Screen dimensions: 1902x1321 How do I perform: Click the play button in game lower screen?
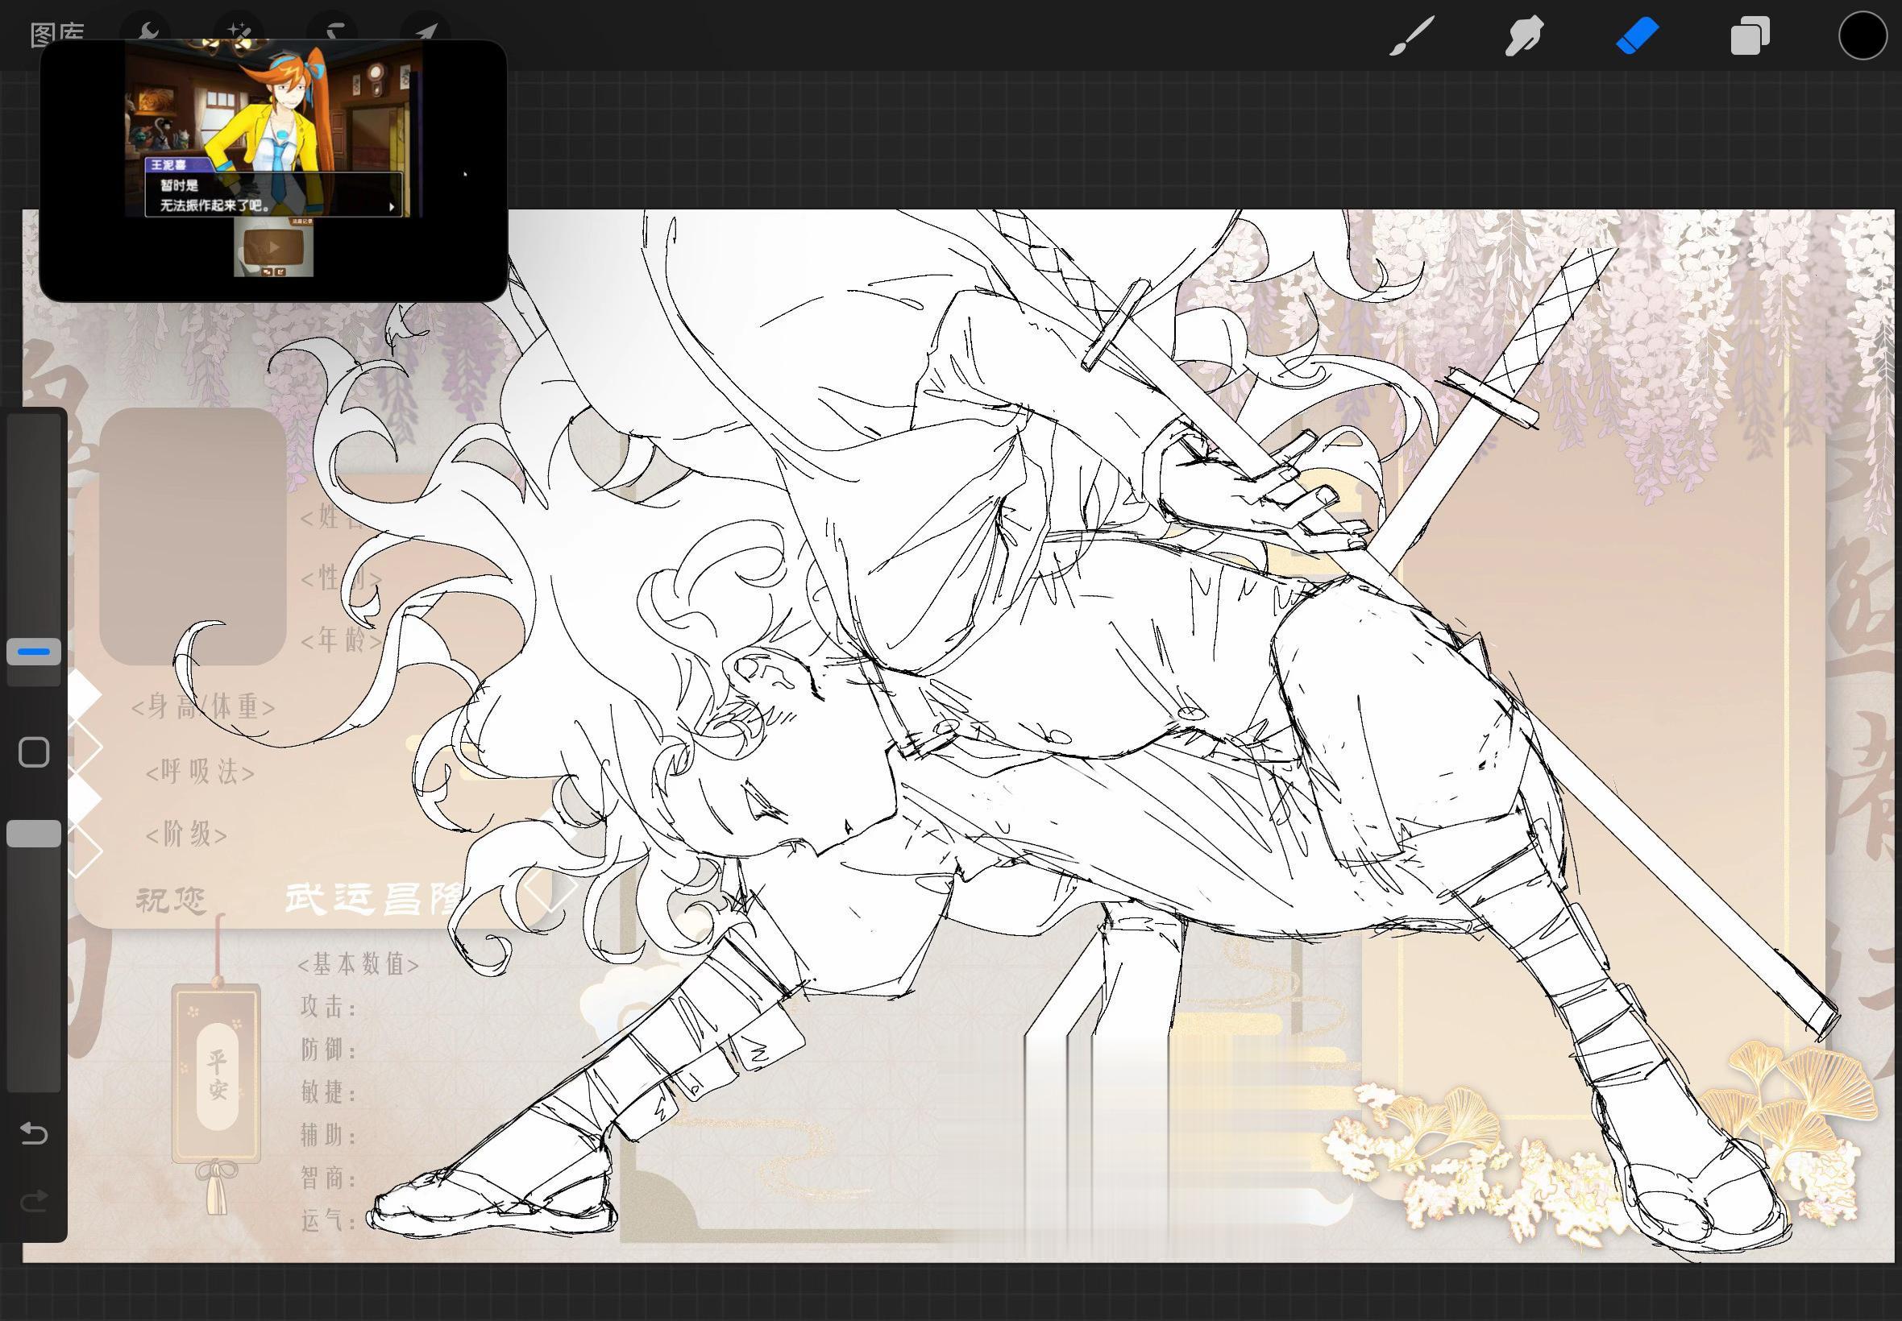pyautogui.click(x=273, y=246)
